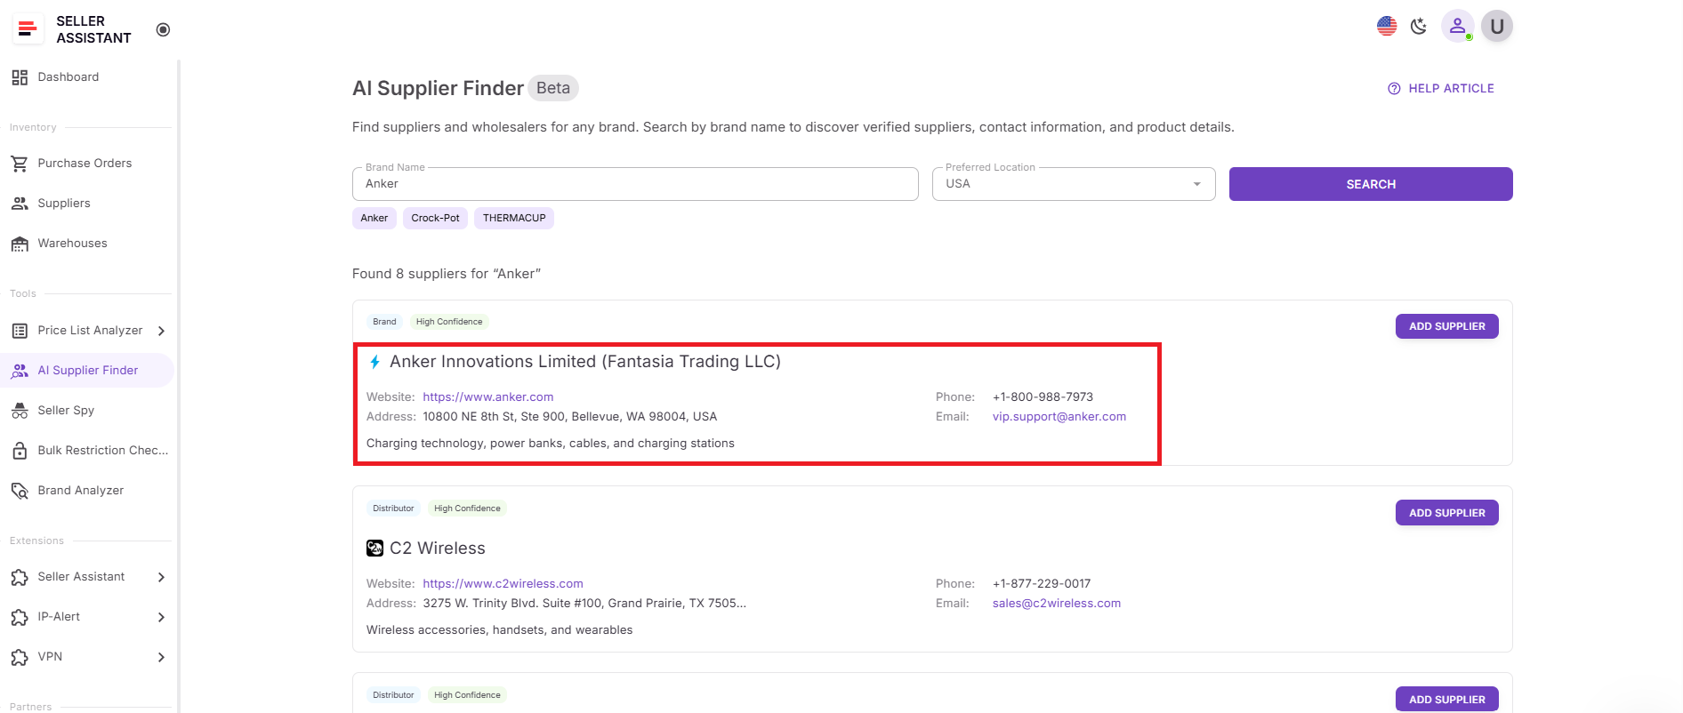Open the Warehouses sidebar icon
The height and width of the screenshot is (713, 1683).
coord(20,244)
